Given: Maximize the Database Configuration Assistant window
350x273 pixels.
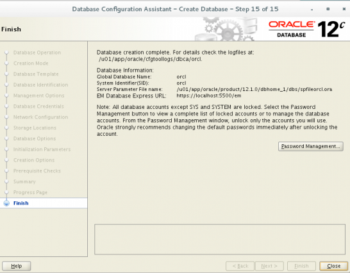Looking at the screenshot, I should click(328, 9).
